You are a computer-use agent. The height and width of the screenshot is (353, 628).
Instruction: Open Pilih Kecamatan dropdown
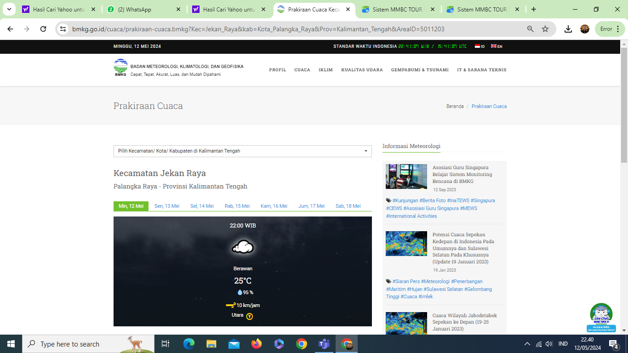[x=243, y=151]
